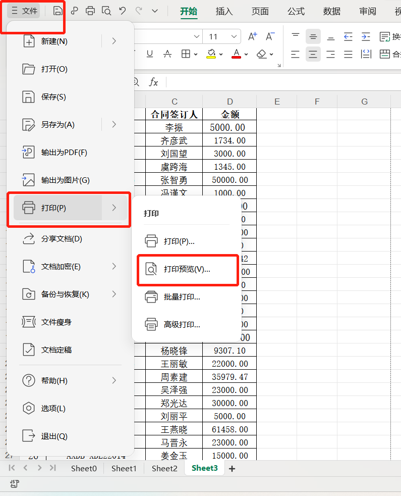
Task: Choose 输出为PDF(F) menu entry
Action: [70, 153]
